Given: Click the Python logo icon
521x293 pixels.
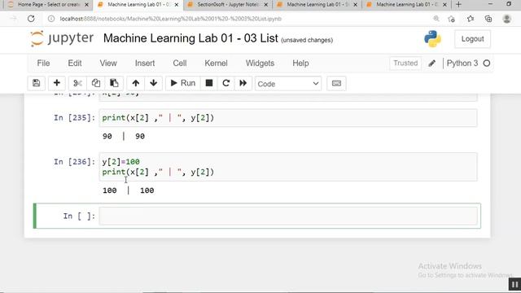Looking at the screenshot, I should point(432,39).
